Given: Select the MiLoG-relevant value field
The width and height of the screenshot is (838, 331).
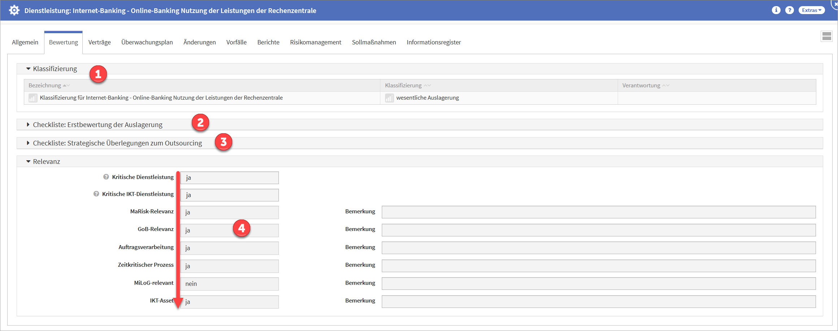Looking at the screenshot, I should point(229,284).
